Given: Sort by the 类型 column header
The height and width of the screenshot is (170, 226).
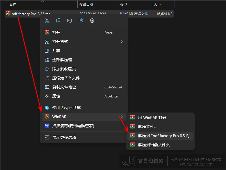Looking at the screenshot, I should (123, 5).
